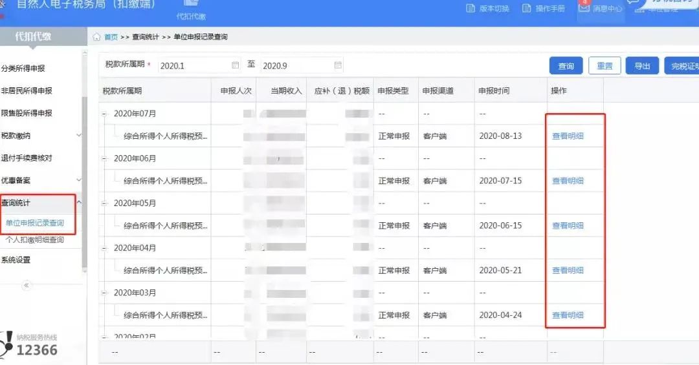Image resolution: width=699 pixels, height=365 pixels.
Task: Collapse the 查询统计 sidebar menu
Action: [79, 203]
